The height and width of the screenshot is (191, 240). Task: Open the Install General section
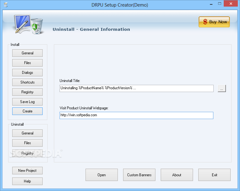[27, 53]
